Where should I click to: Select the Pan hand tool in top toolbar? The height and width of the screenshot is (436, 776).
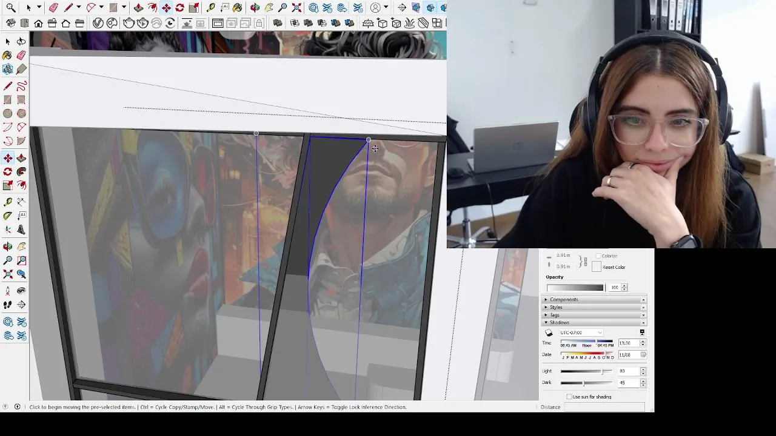pyautogui.click(x=268, y=8)
